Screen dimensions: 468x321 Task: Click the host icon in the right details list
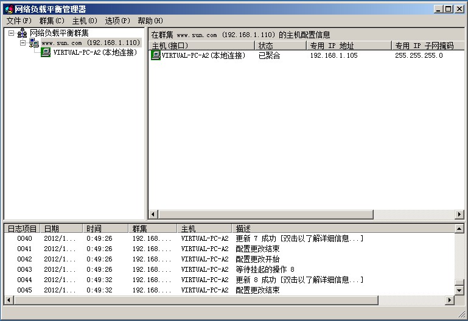point(156,55)
